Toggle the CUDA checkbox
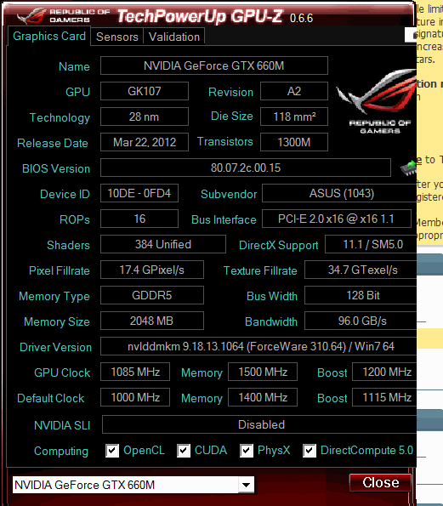Screen dimensions: 443x506 (184, 451)
